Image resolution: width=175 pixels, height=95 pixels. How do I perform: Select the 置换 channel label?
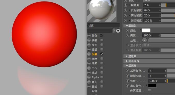tap(94, 87)
